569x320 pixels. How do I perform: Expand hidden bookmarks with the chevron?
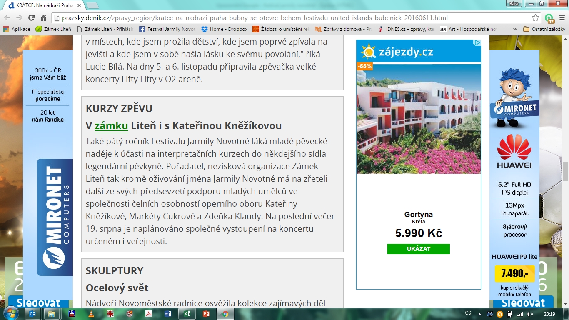click(515, 29)
